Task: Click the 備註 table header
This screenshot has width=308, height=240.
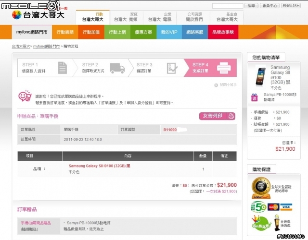Action: pyautogui.click(x=224, y=156)
